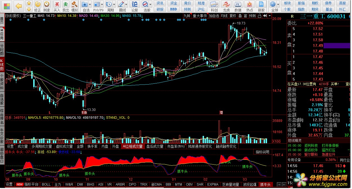The image size is (352, 189).
Task: Open 指标平台 with NEW badge
Action: coord(28,185)
